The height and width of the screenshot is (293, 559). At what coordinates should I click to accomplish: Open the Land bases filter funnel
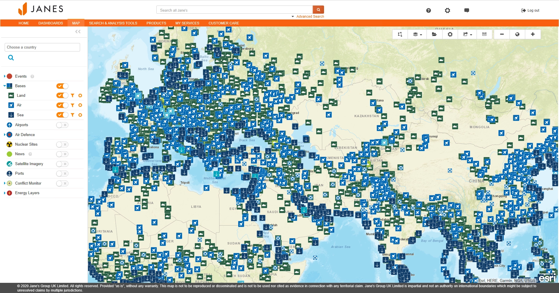pos(72,95)
